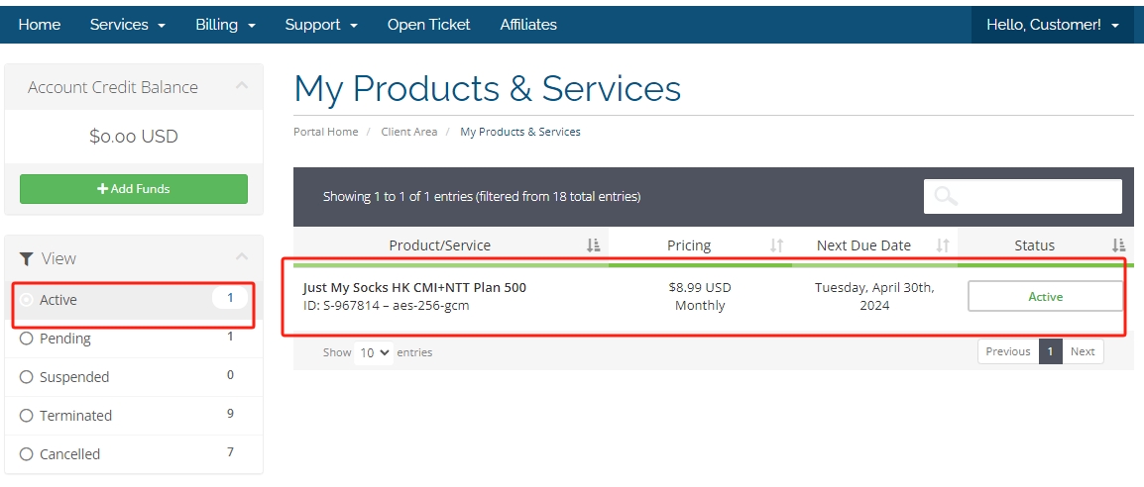Click the filter funnel icon beside View
Viewport: 1144px width, 487px height.
tap(26, 258)
